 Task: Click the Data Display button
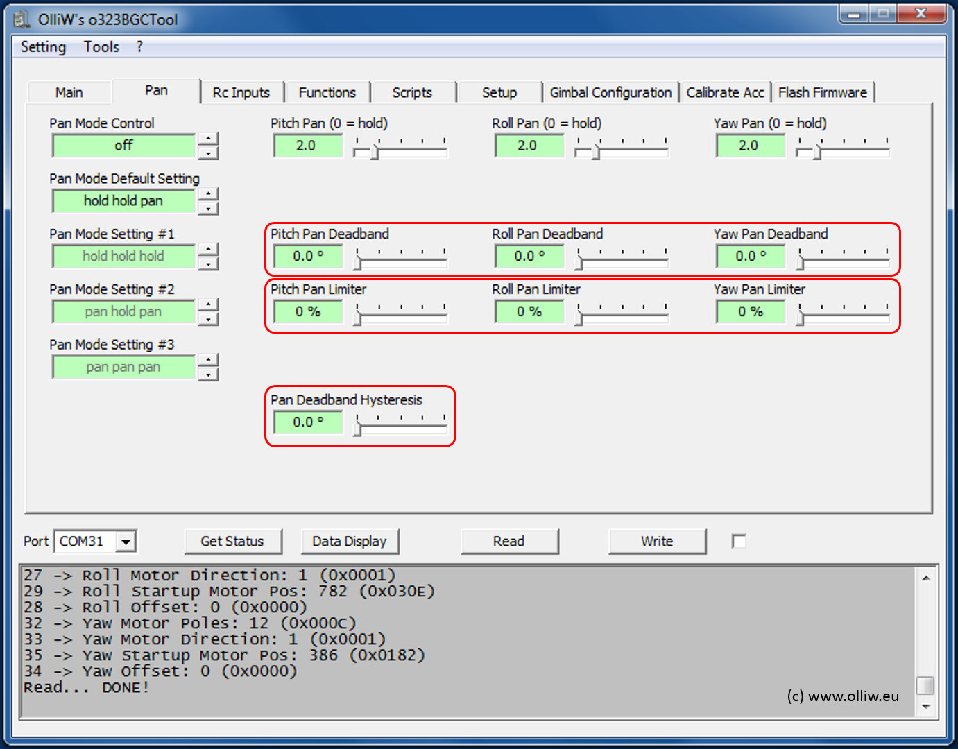coord(349,542)
